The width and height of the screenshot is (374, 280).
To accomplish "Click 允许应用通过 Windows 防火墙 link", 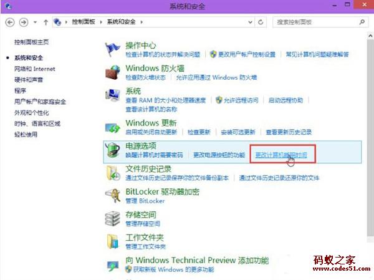I will pyautogui.click(x=216, y=77).
